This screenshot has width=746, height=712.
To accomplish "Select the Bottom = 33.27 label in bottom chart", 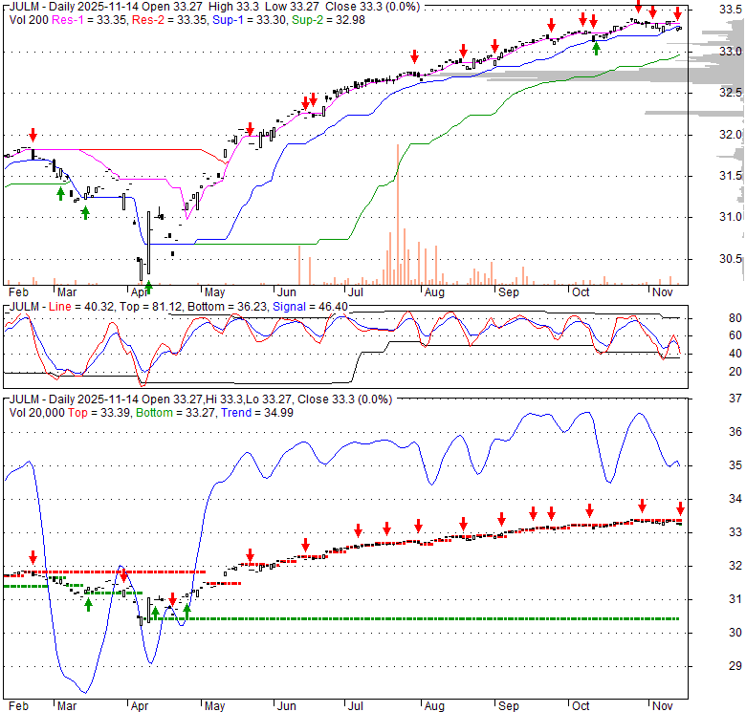I will [x=175, y=413].
